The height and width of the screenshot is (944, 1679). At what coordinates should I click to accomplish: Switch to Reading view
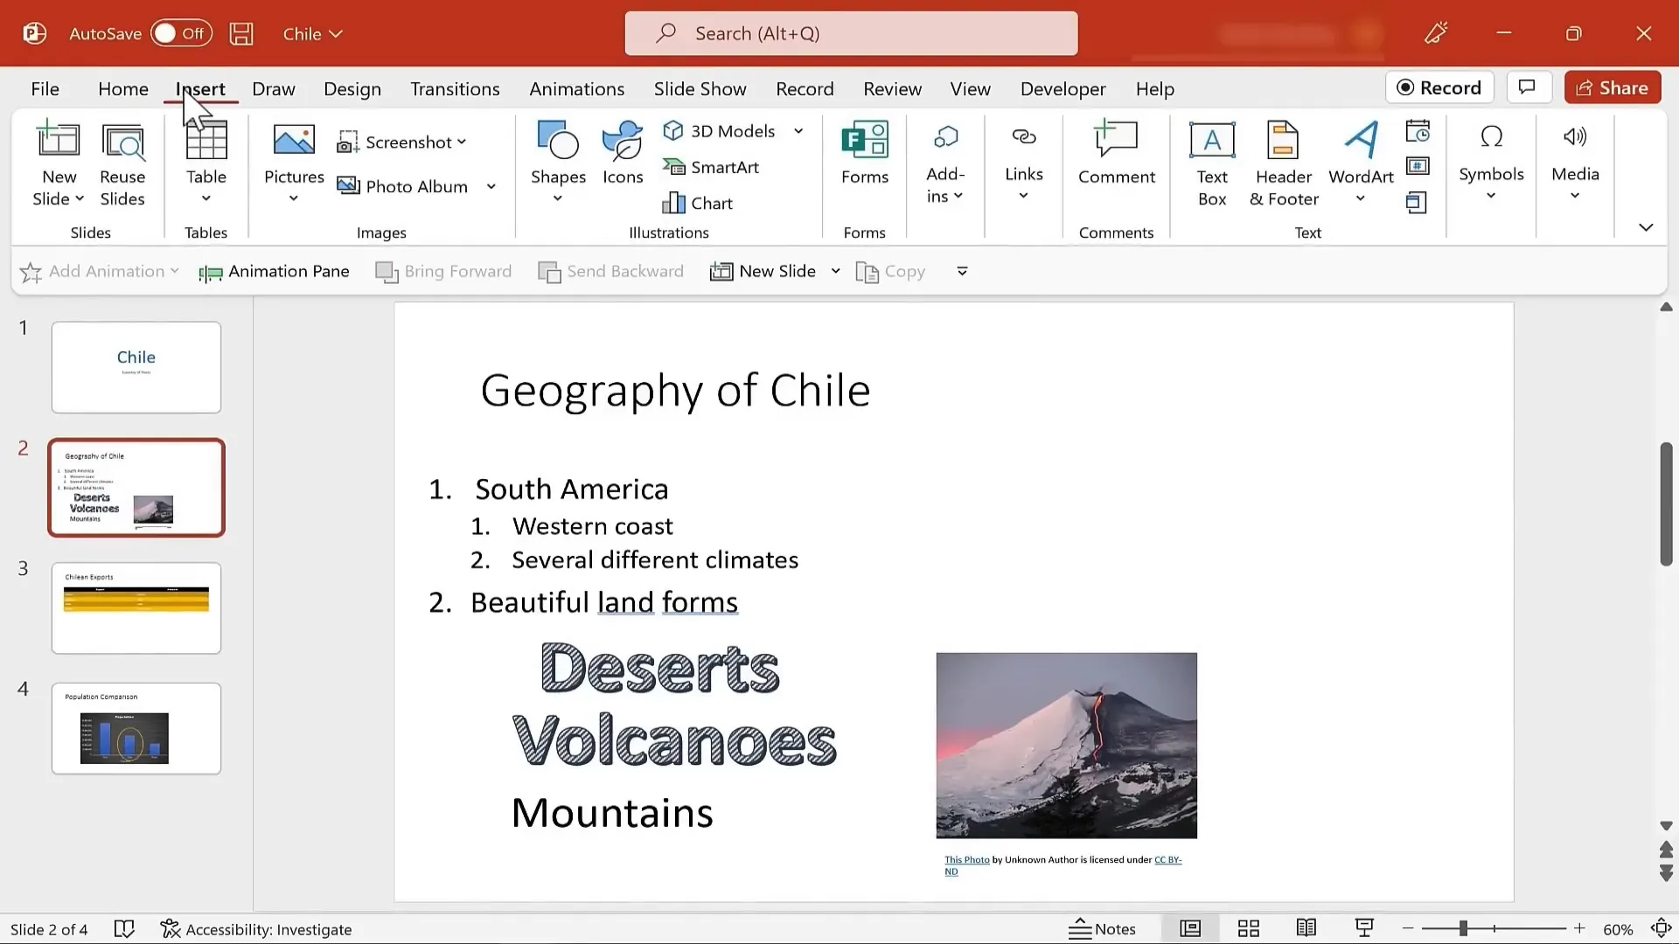pyautogui.click(x=1306, y=928)
